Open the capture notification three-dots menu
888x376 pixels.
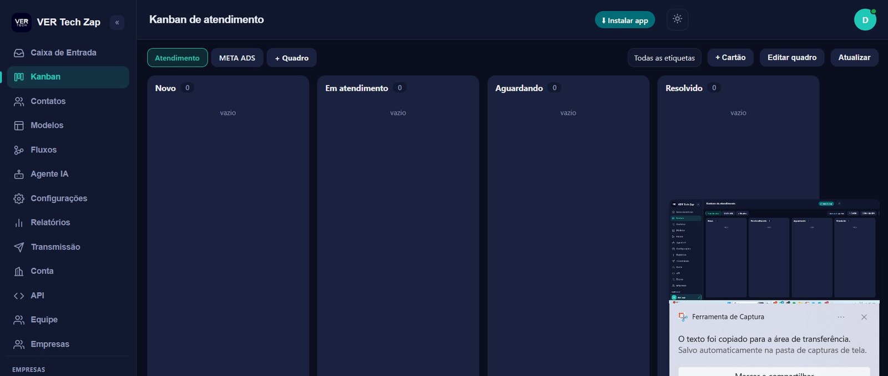click(x=841, y=317)
